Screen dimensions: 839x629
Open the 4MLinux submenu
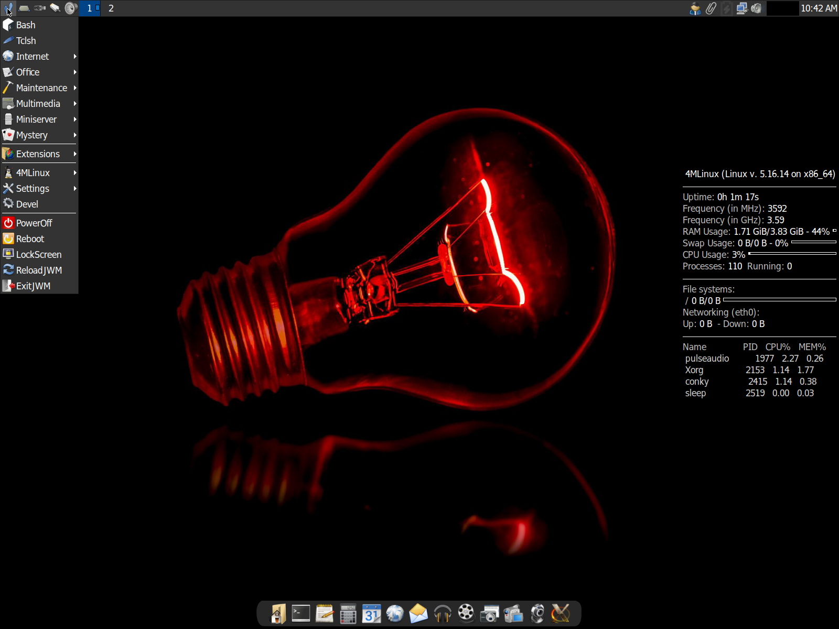point(39,172)
